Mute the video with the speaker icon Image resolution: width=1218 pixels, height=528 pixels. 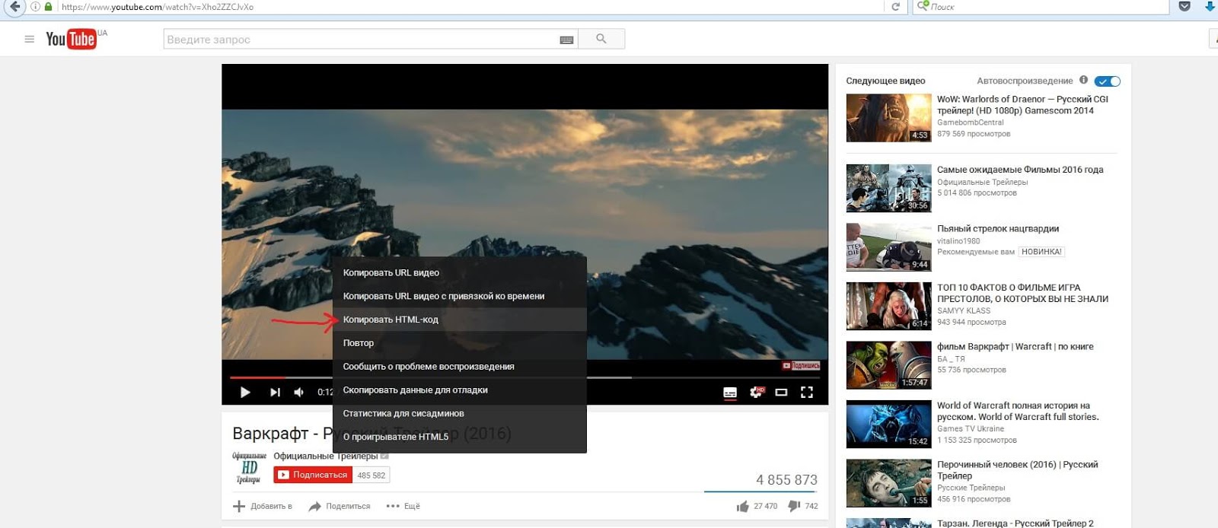(299, 393)
